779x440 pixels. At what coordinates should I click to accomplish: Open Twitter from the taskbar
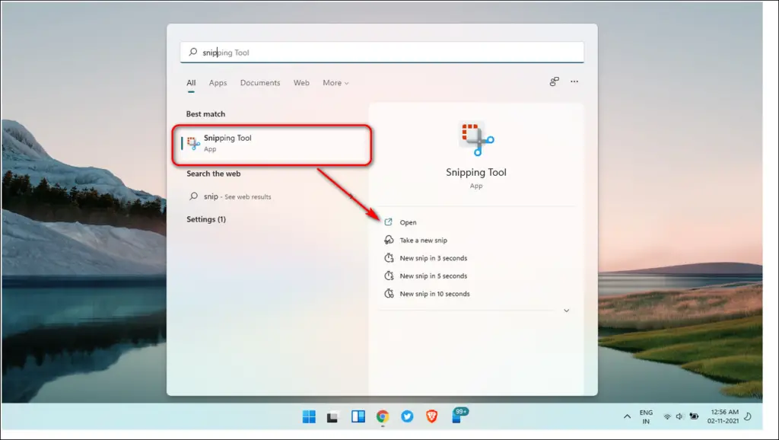point(407,416)
